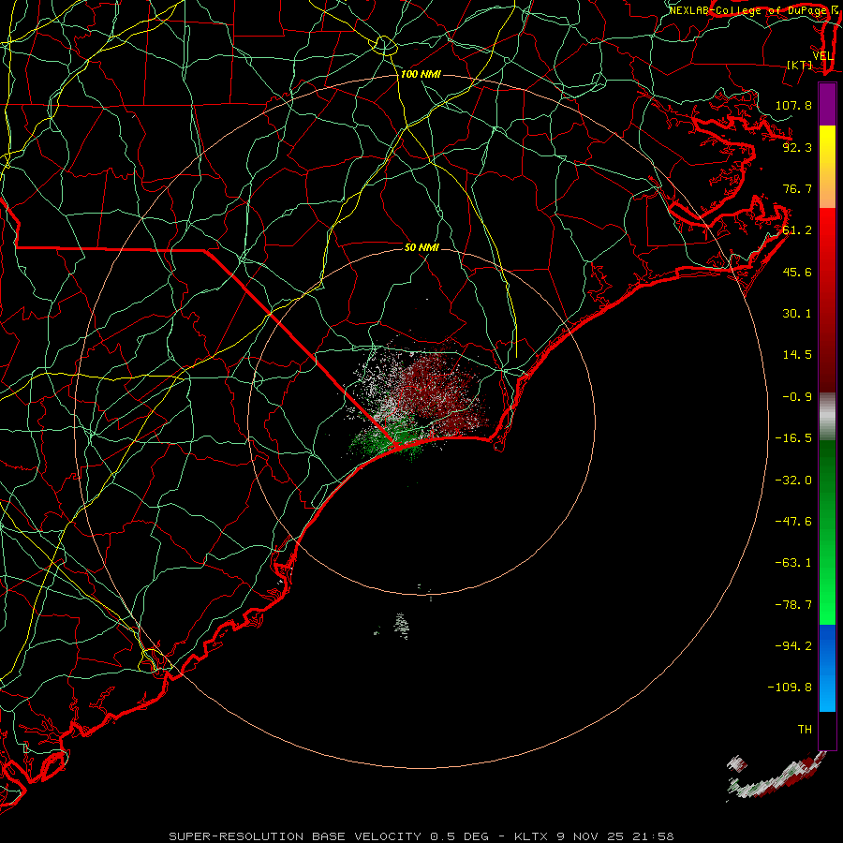Click the 76.7 value on the velocity scale

point(797,188)
